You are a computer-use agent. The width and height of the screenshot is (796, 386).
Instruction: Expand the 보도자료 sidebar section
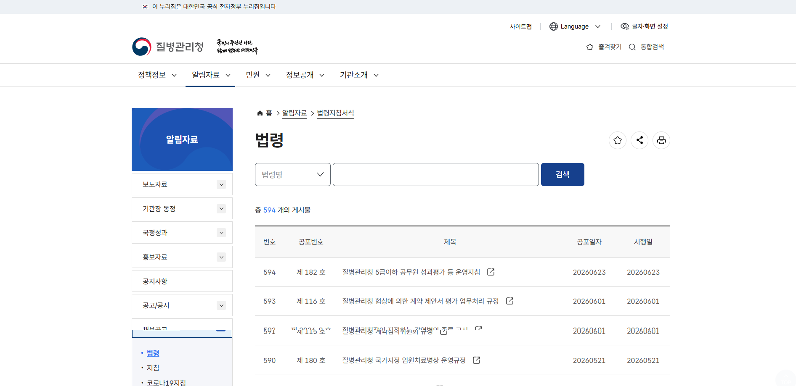pyautogui.click(x=221, y=184)
